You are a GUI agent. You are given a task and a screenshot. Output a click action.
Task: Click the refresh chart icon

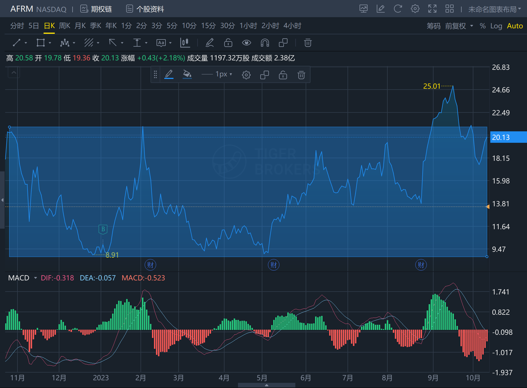[x=398, y=9]
